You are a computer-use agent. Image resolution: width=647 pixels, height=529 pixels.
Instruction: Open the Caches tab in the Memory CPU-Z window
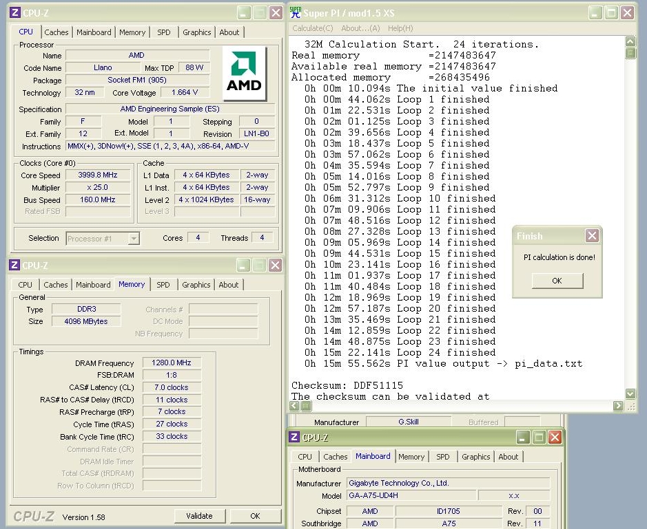[x=56, y=285]
